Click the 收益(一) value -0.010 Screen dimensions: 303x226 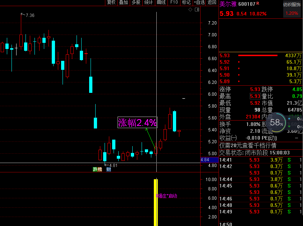click(x=253, y=138)
